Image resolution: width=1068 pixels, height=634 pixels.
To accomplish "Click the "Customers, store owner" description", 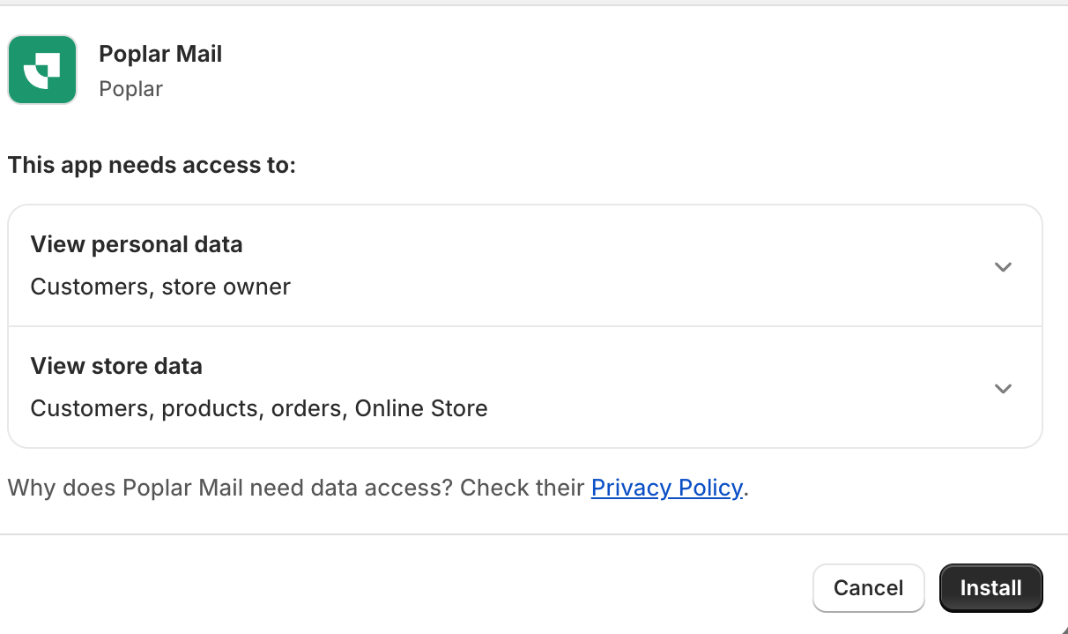I will 160,287.
